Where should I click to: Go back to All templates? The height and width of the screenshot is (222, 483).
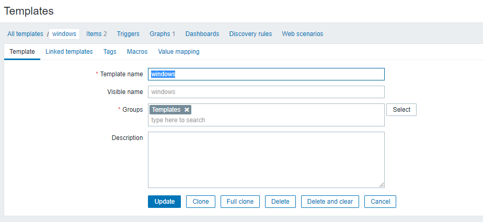(25, 34)
